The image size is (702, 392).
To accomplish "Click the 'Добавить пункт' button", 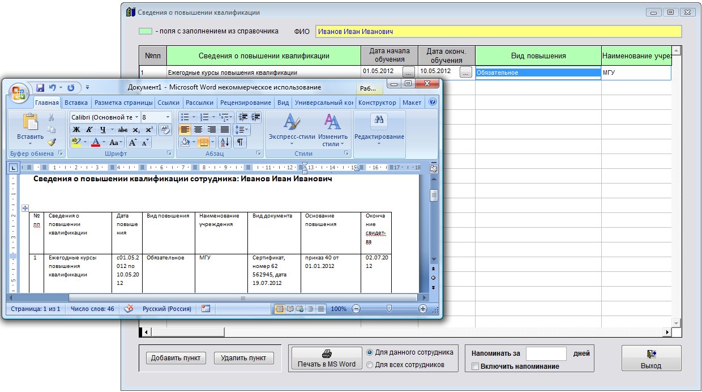I will [176, 358].
